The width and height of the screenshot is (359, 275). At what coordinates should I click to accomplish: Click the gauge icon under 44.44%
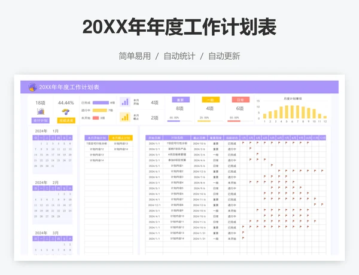point(66,112)
